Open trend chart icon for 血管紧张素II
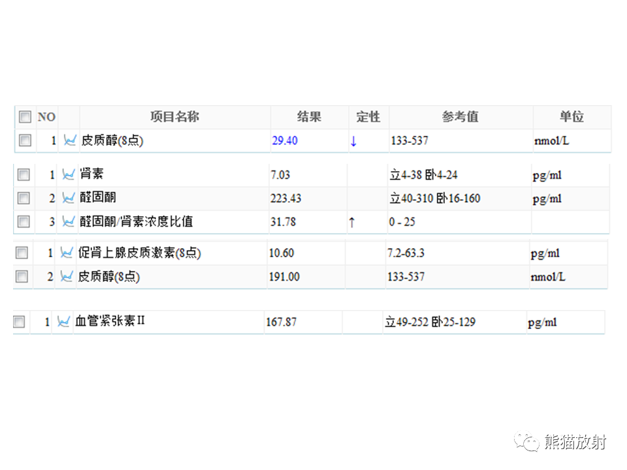 coord(63,321)
